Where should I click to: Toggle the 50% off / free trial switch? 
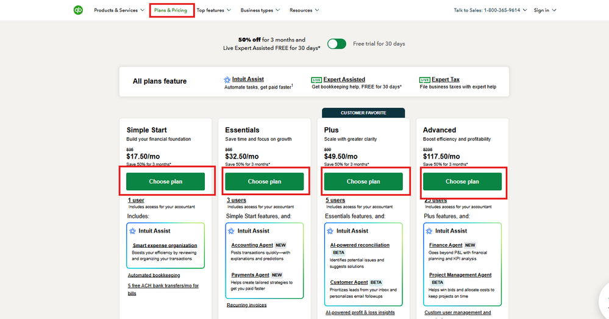[337, 44]
